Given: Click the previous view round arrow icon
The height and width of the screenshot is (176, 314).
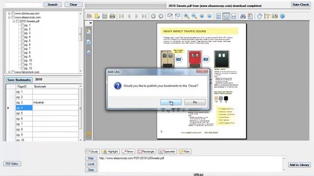Looking at the screenshot, I should [x=153, y=16].
